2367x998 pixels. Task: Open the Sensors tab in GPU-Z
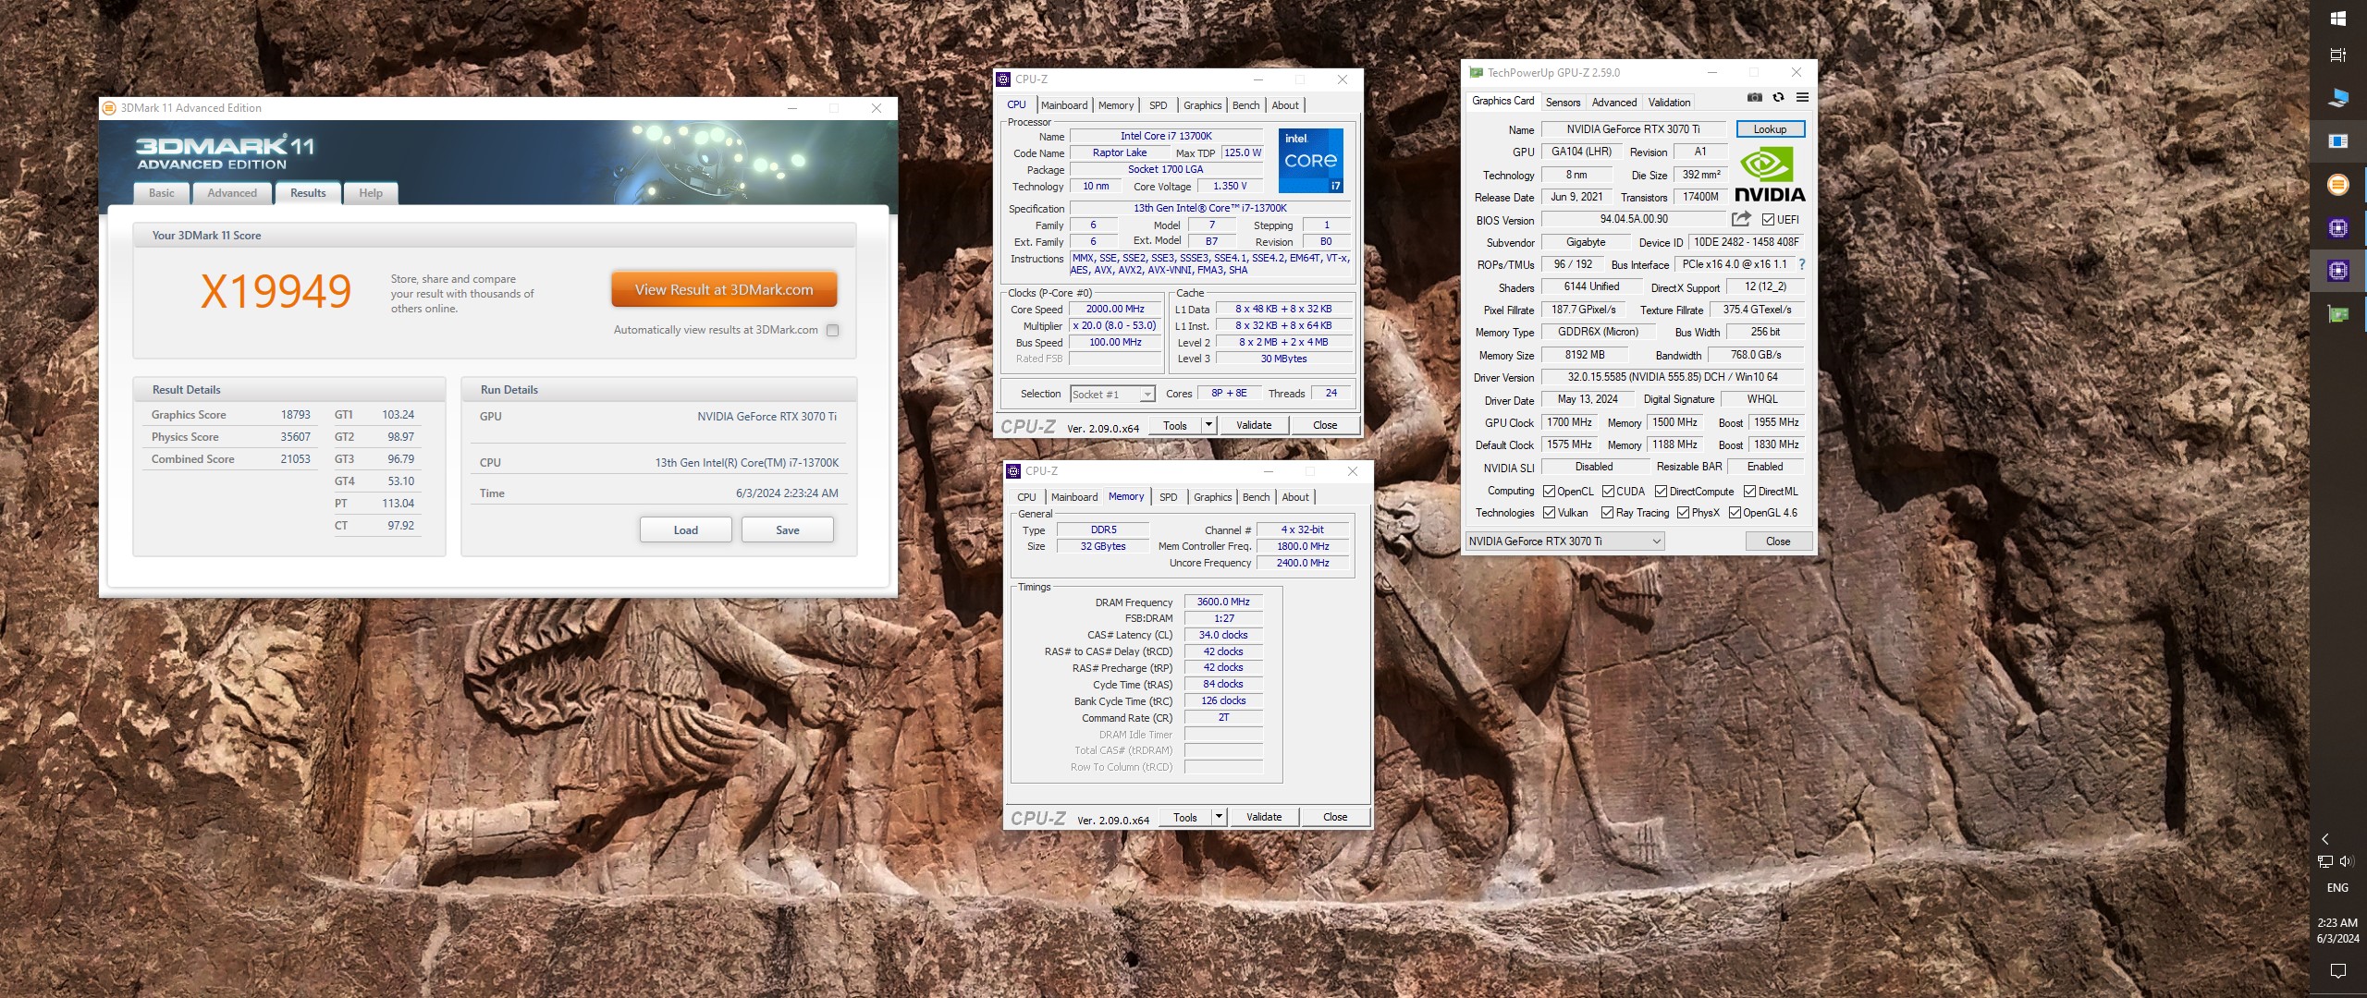pyautogui.click(x=1563, y=103)
